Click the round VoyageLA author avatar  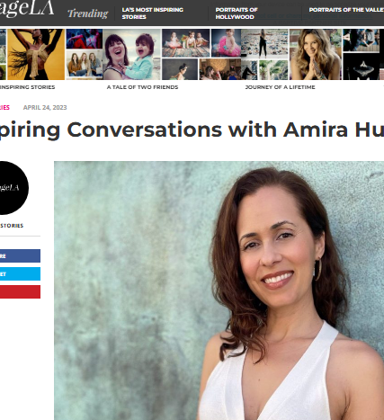click(13, 188)
